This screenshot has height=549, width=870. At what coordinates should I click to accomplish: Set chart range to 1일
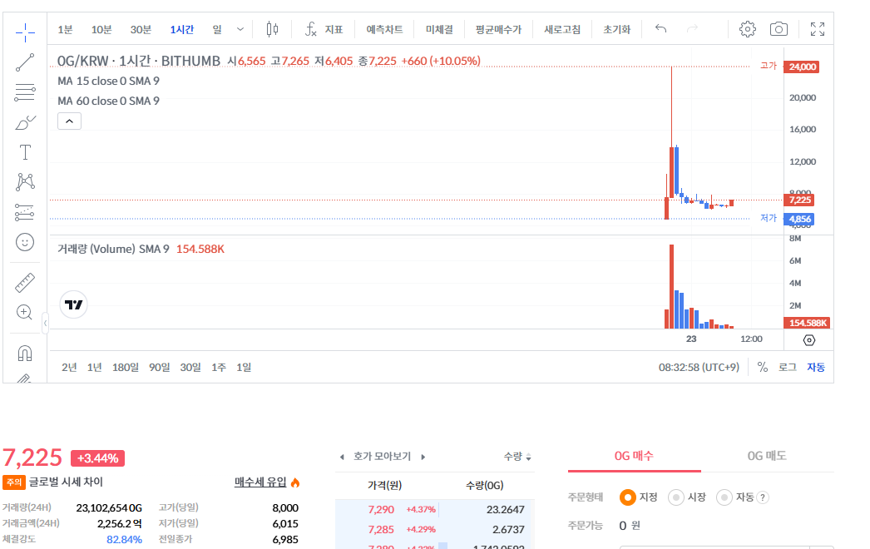(244, 368)
